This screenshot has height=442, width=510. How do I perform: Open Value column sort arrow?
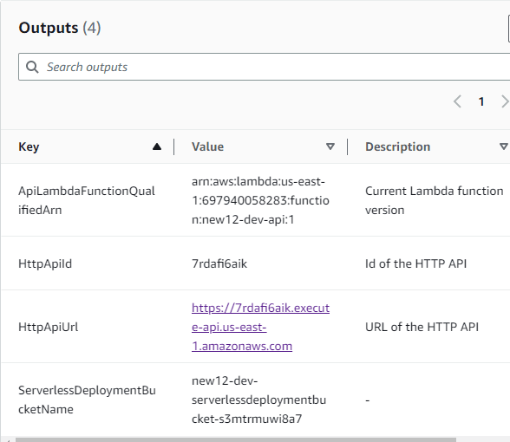(330, 147)
